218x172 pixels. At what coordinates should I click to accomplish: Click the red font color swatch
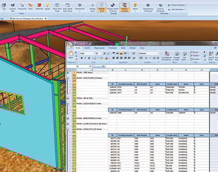coord(107,58)
